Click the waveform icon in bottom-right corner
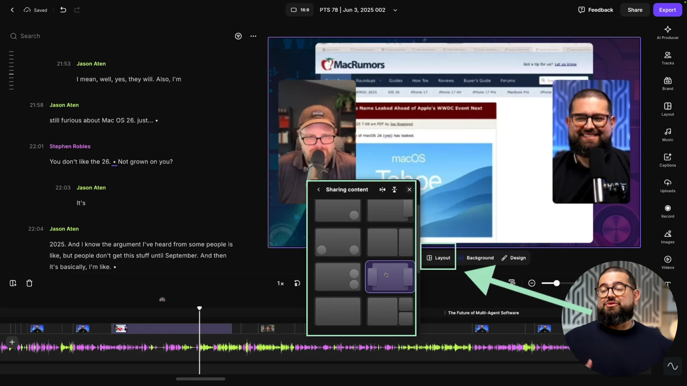This screenshot has width=687, height=386. click(x=672, y=366)
